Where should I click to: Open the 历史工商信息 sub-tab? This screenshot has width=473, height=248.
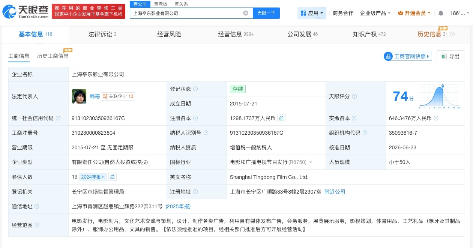click(x=53, y=56)
